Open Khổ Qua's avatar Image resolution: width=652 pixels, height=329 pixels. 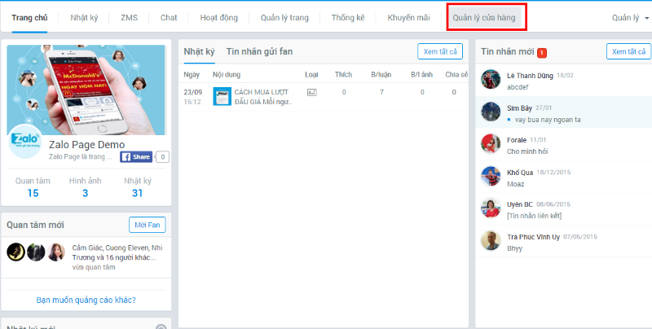[491, 176]
